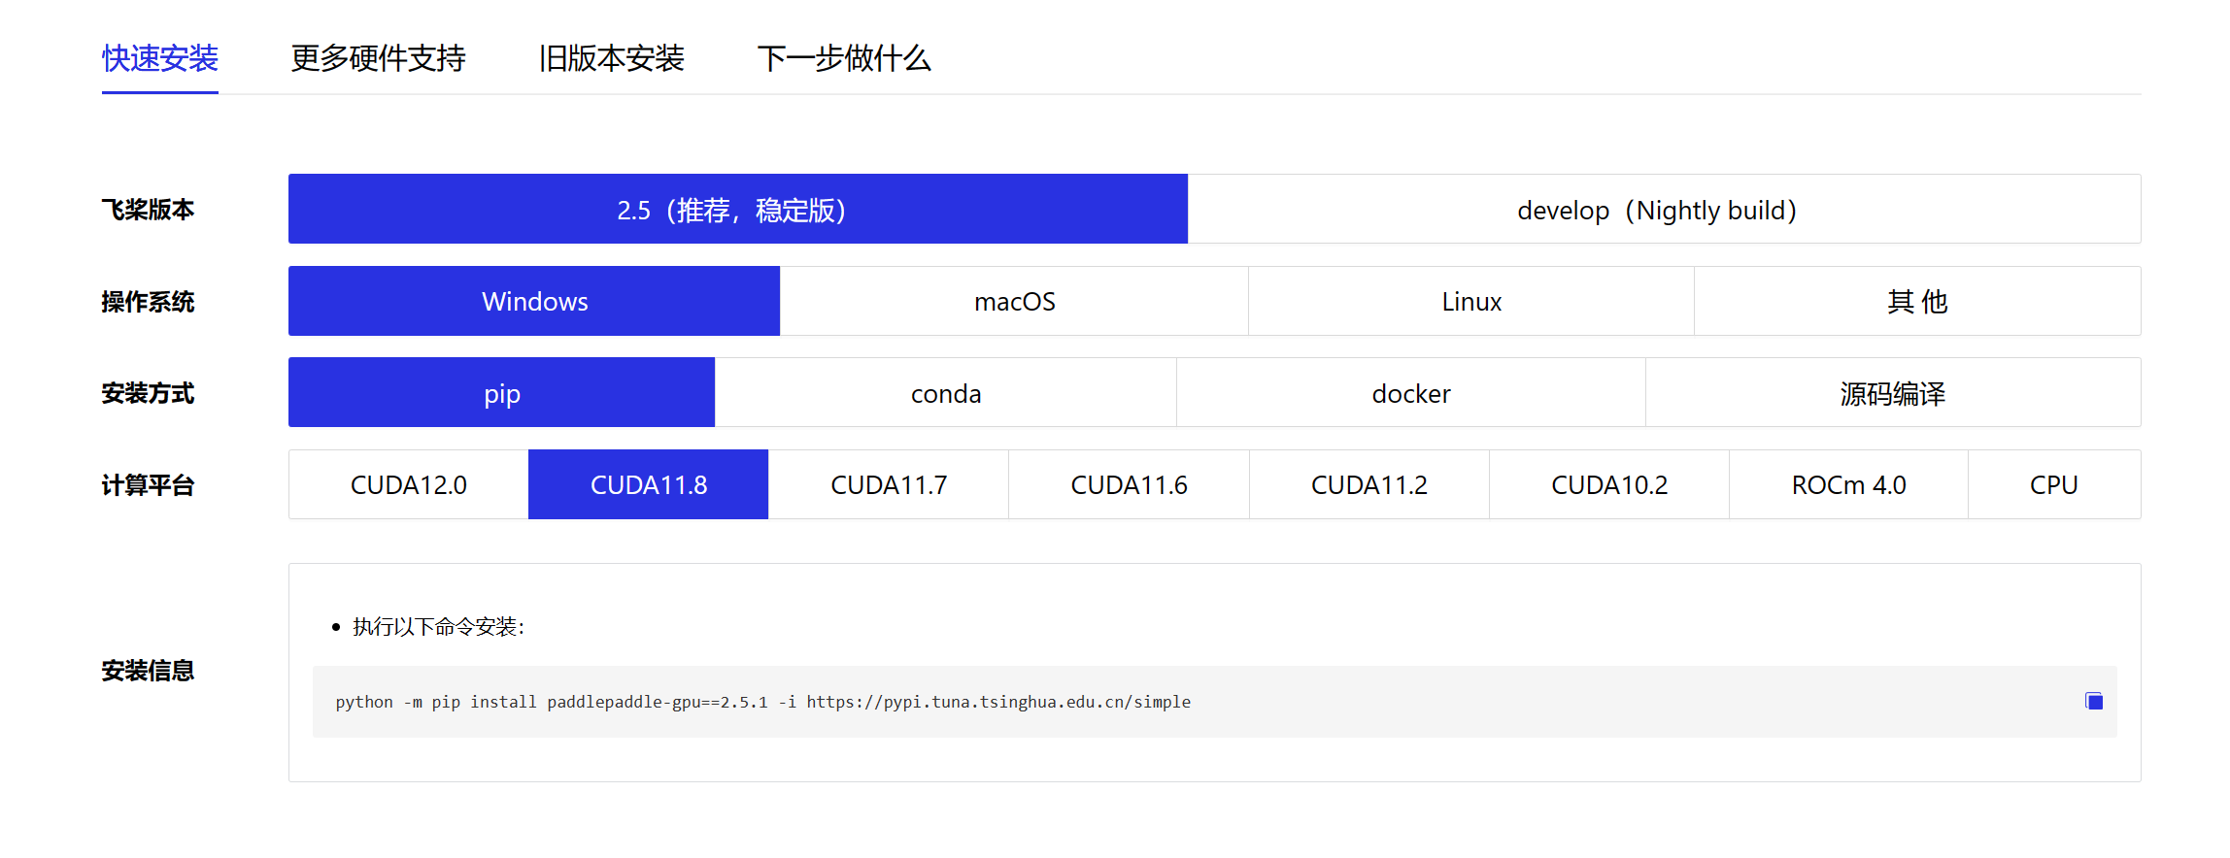Select pip installation method
Image resolution: width=2230 pixels, height=858 pixels.
[501, 392]
